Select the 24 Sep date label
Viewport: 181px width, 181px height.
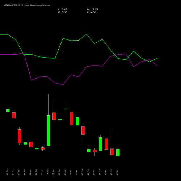[47, 172]
